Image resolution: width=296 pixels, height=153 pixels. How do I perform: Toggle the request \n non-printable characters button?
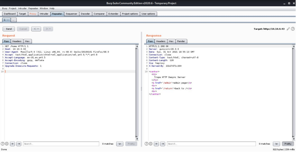point(120,144)
